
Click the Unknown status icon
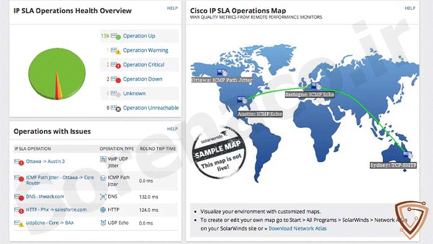tap(116, 94)
